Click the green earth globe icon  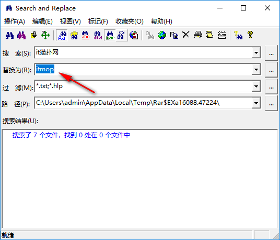162,35
